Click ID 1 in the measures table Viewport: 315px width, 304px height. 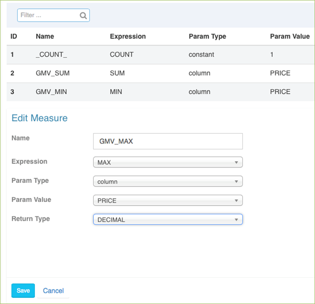pyautogui.click(x=12, y=55)
